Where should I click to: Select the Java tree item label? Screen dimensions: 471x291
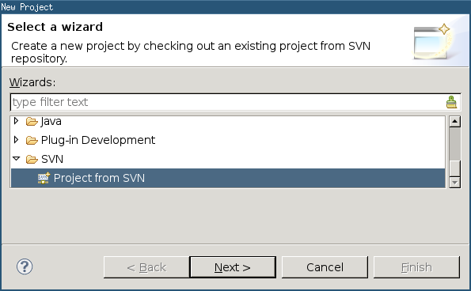coord(51,122)
